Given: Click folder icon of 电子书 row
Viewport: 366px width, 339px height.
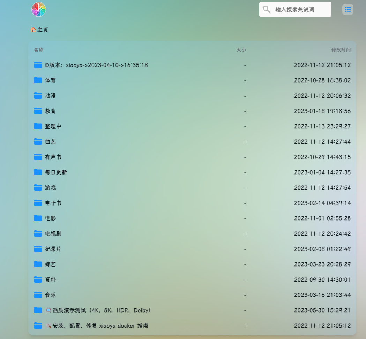Looking at the screenshot, I should pos(38,203).
